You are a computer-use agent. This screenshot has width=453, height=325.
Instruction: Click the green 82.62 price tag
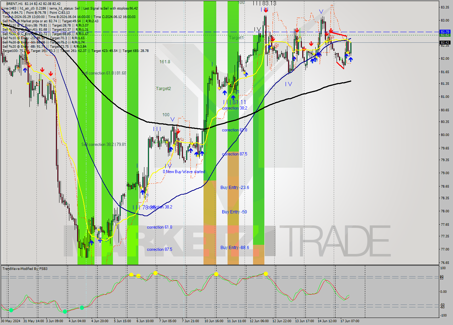tap(445, 35)
